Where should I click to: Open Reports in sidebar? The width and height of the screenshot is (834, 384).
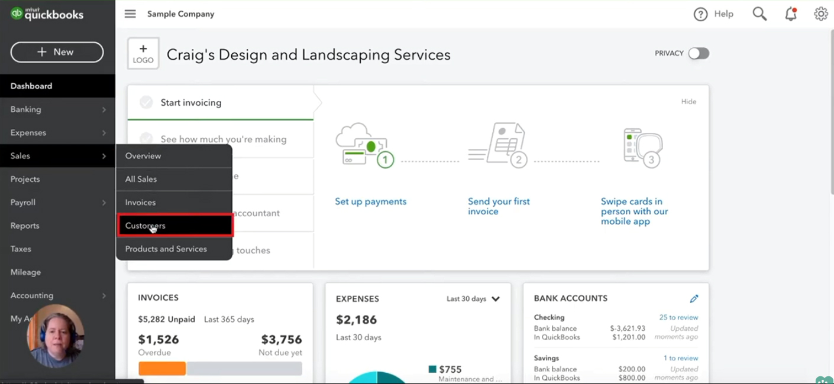pos(57,226)
